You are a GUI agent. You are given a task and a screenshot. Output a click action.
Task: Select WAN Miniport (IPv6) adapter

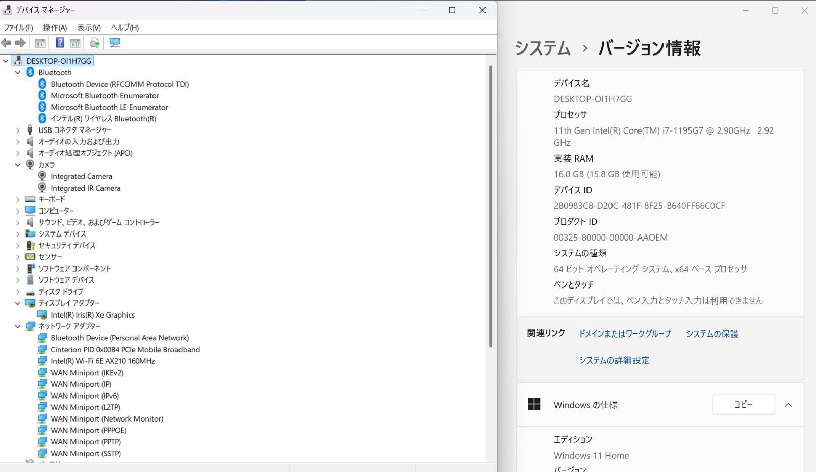pyautogui.click(x=85, y=396)
